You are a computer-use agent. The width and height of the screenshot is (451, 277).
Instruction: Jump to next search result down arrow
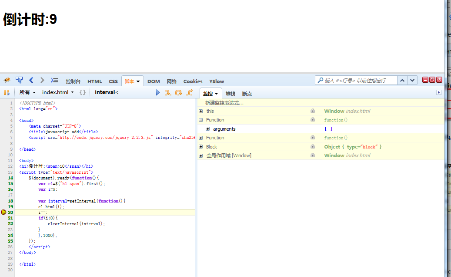(412, 80)
